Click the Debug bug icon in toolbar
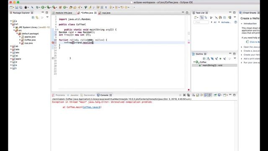The image size is (268, 151). pos(37,8)
